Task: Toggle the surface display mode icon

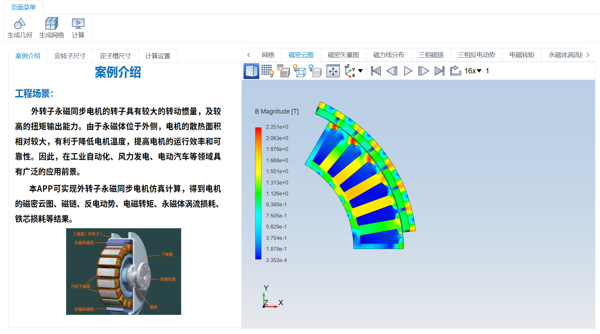Action: pyautogui.click(x=252, y=71)
